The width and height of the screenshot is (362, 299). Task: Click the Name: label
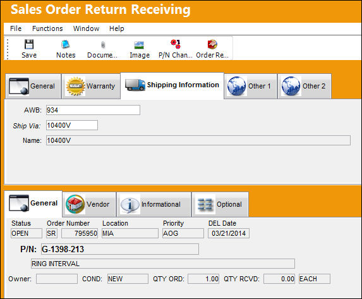(32, 140)
